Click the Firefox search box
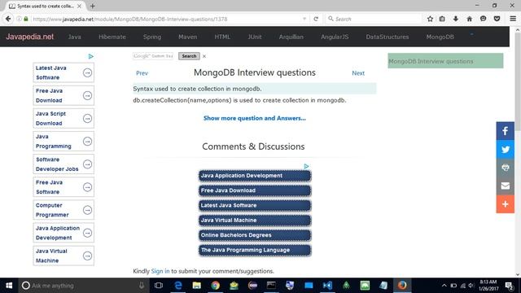The width and height of the screenshot is (521, 293). point(374,19)
